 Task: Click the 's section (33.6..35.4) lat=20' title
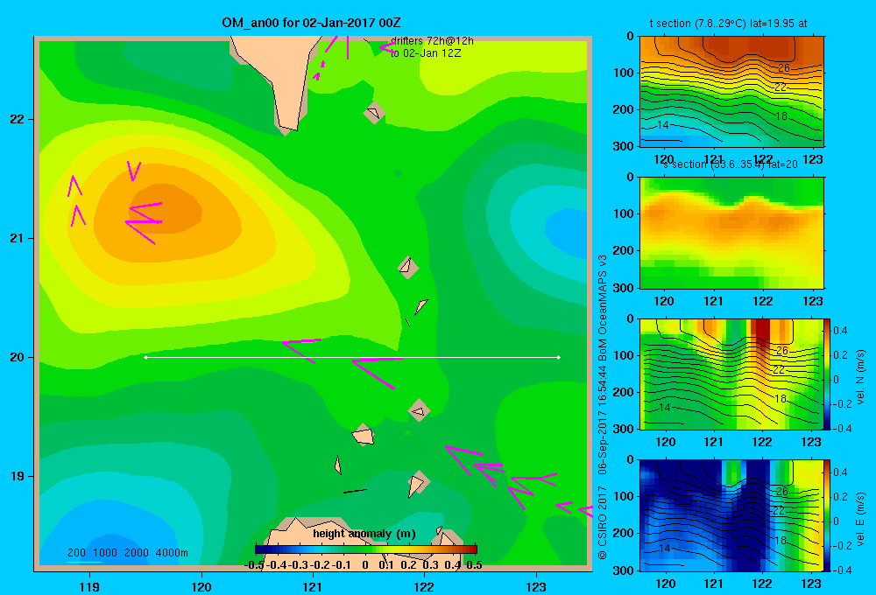(731, 164)
